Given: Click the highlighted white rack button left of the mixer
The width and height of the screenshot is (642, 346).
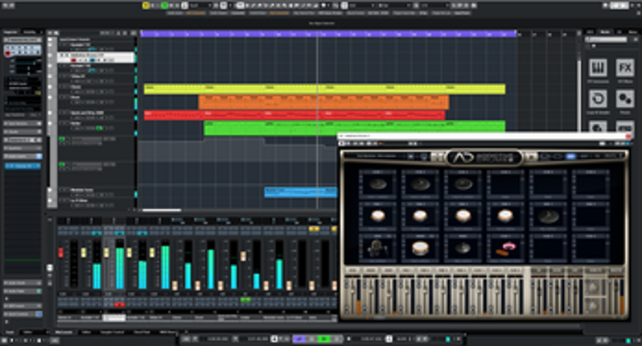Looking at the screenshot, I should [x=50, y=268].
